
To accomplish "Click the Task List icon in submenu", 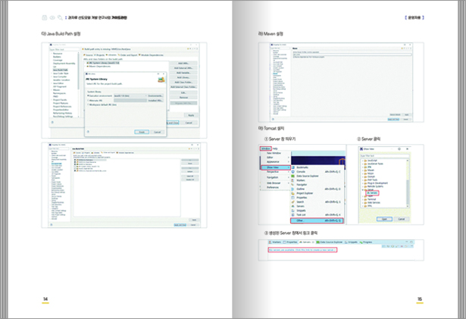I will (292, 214).
